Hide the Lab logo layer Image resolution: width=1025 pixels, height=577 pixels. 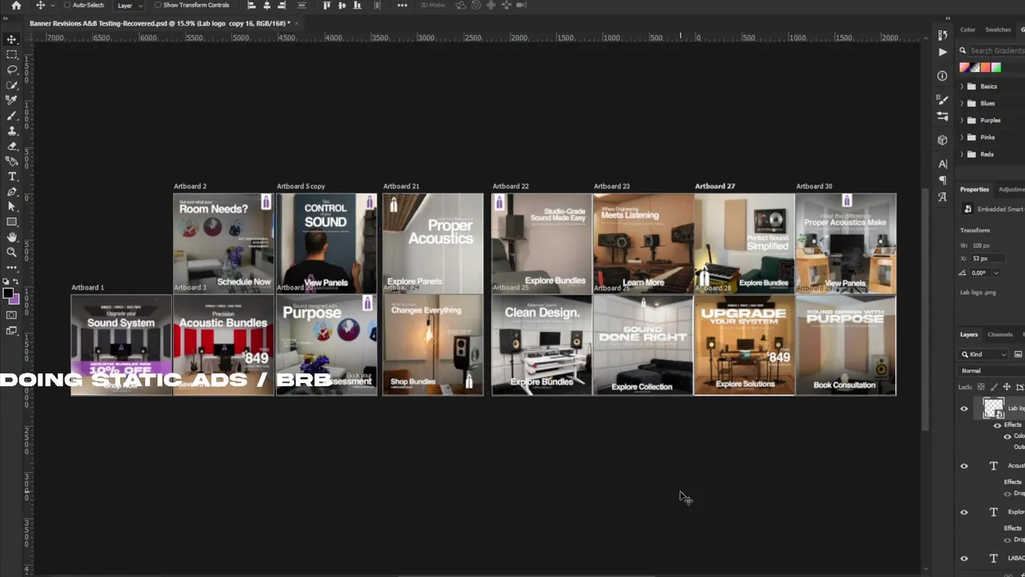964,409
